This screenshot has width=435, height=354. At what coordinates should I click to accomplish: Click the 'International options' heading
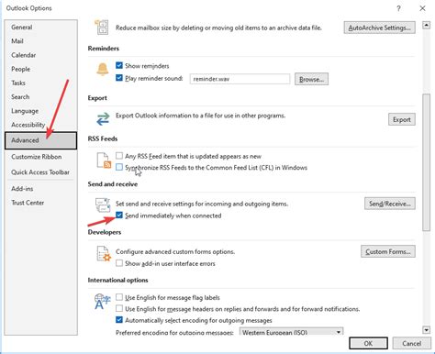117,280
